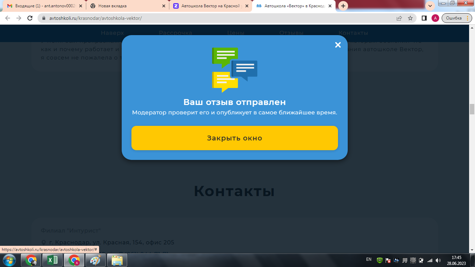Bookmark this page with the star icon
This screenshot has width=475, height=267.
coord(410,18)
